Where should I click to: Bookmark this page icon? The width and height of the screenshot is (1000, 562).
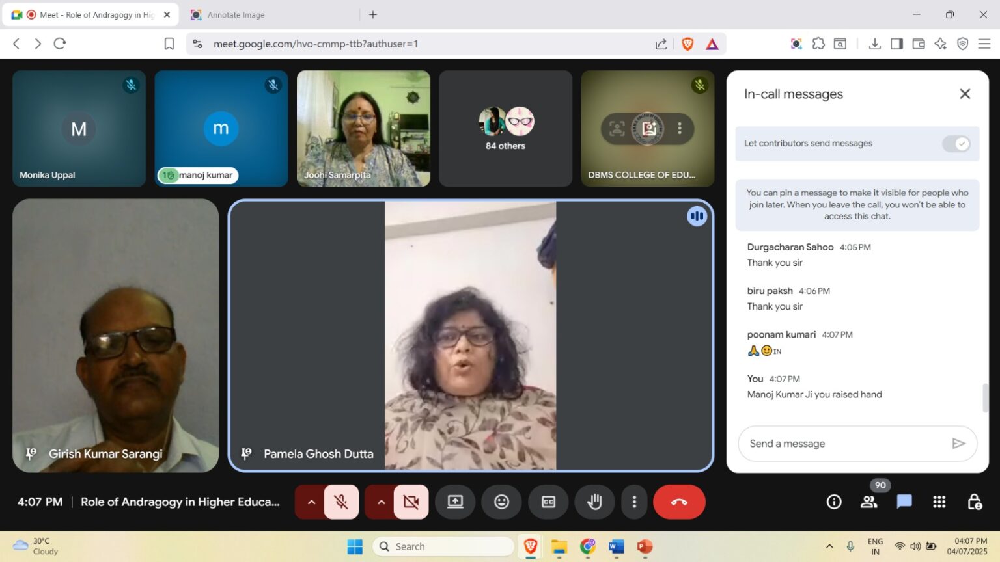click(169, 44)
